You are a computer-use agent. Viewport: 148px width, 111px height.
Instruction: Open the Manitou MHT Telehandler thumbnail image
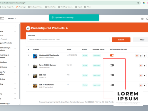(x=35, y=56)
